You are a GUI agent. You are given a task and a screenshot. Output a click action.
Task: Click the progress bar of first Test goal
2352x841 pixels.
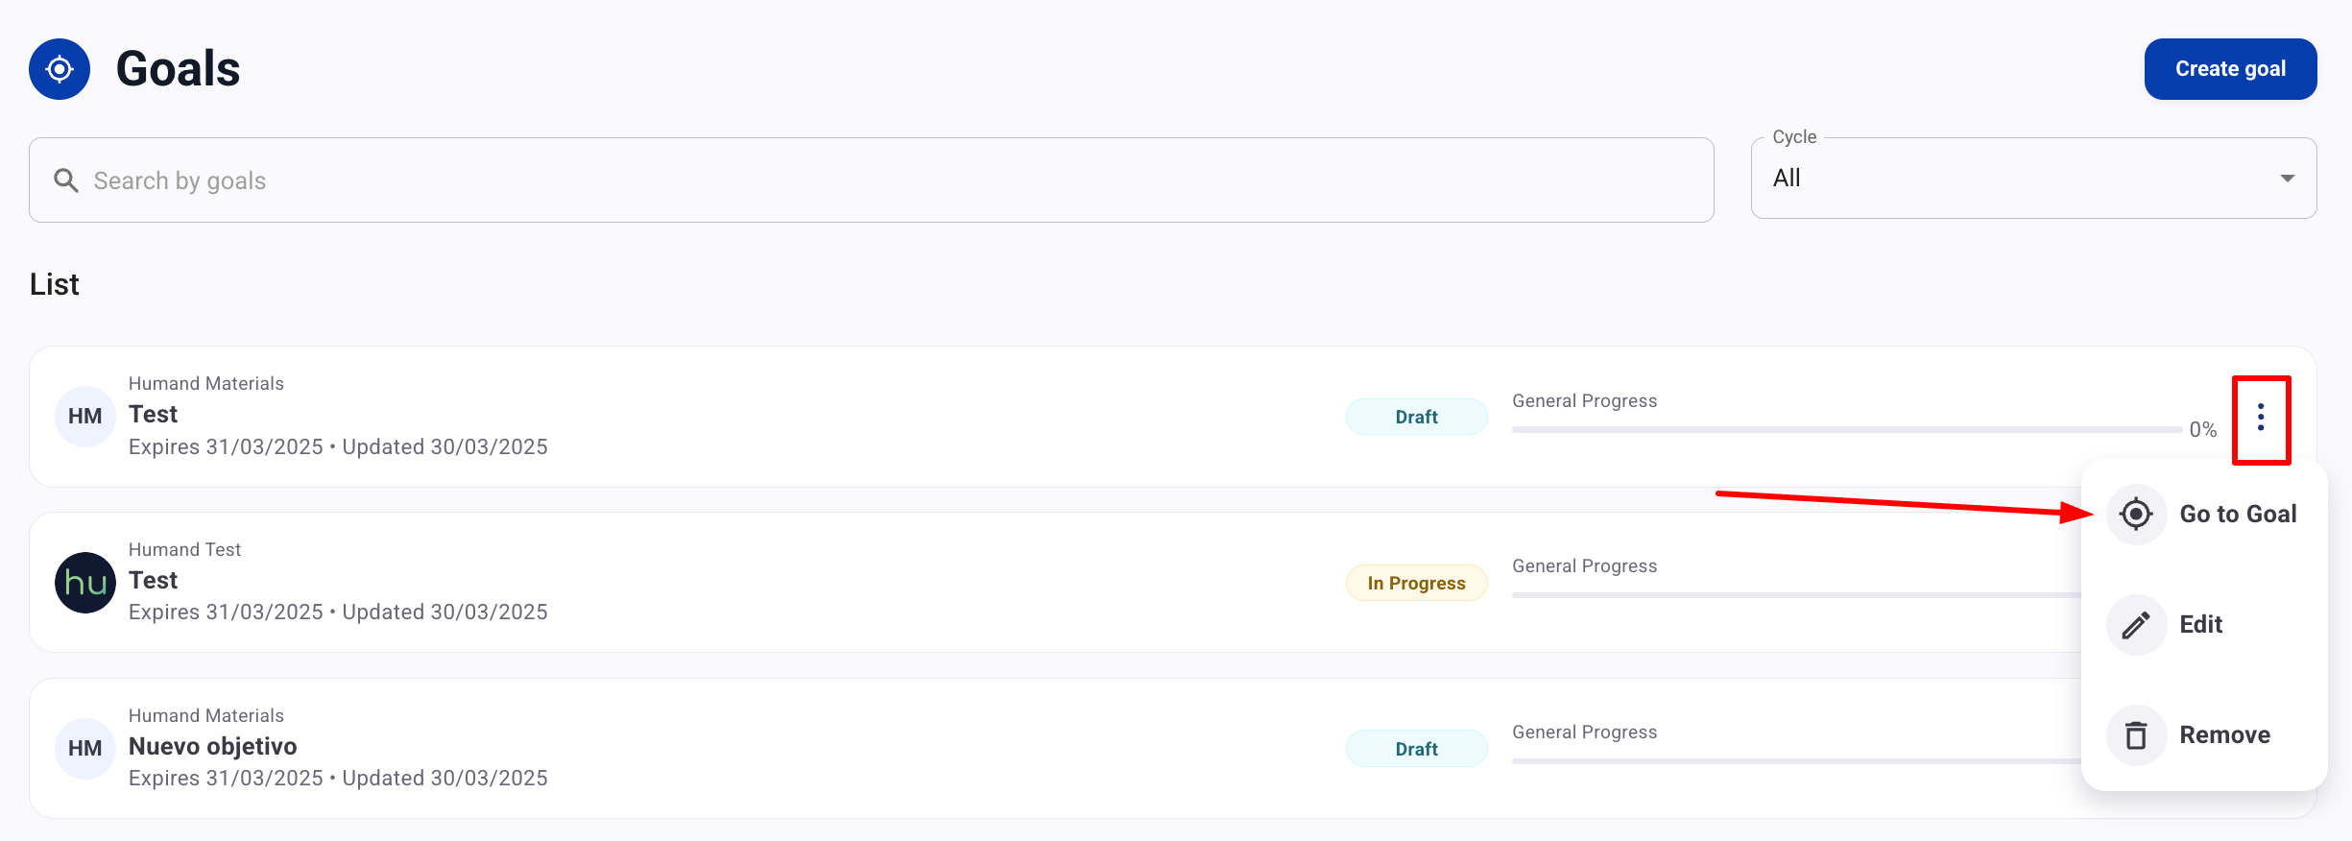[1845, 429]
